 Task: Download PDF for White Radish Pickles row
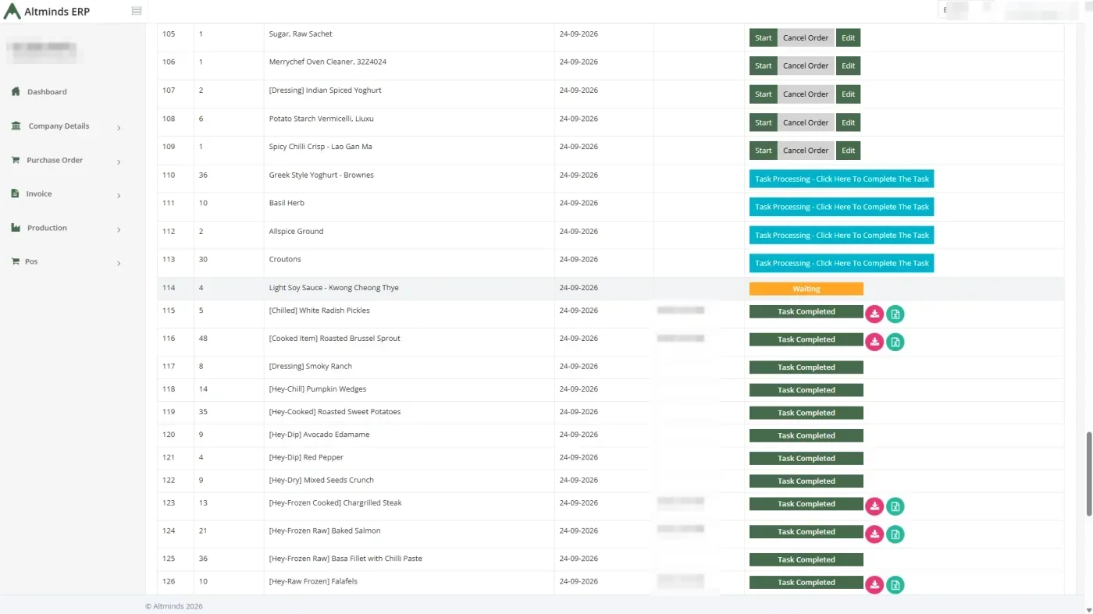[x=874, y=314]
